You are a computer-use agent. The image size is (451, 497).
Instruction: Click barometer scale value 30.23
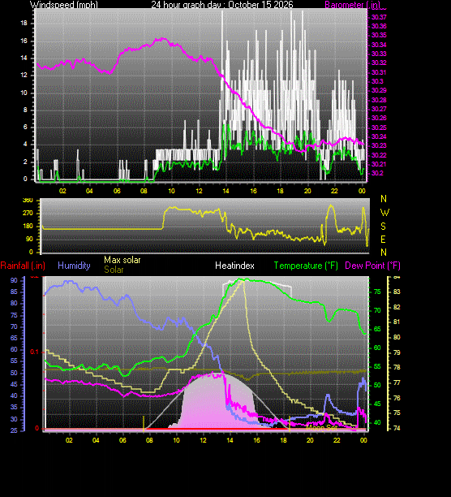(379, 145)
